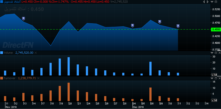Click the announcement marker near Dec 09
221x109 pixels.
[x=160, y=22]
